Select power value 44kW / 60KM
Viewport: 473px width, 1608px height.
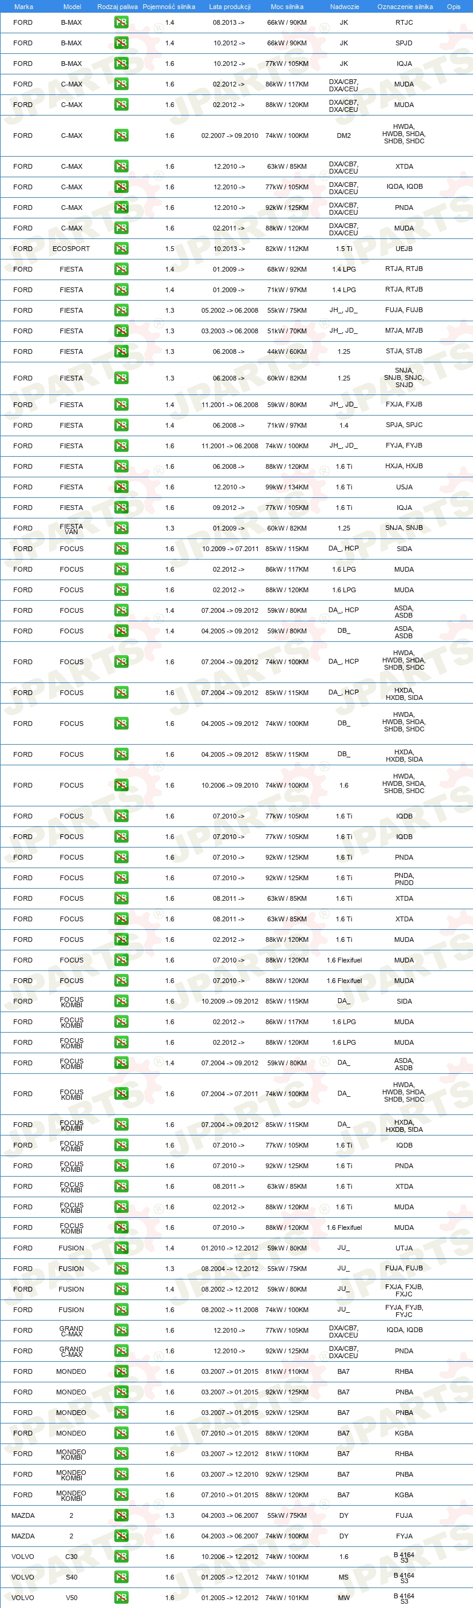point(287,351)
